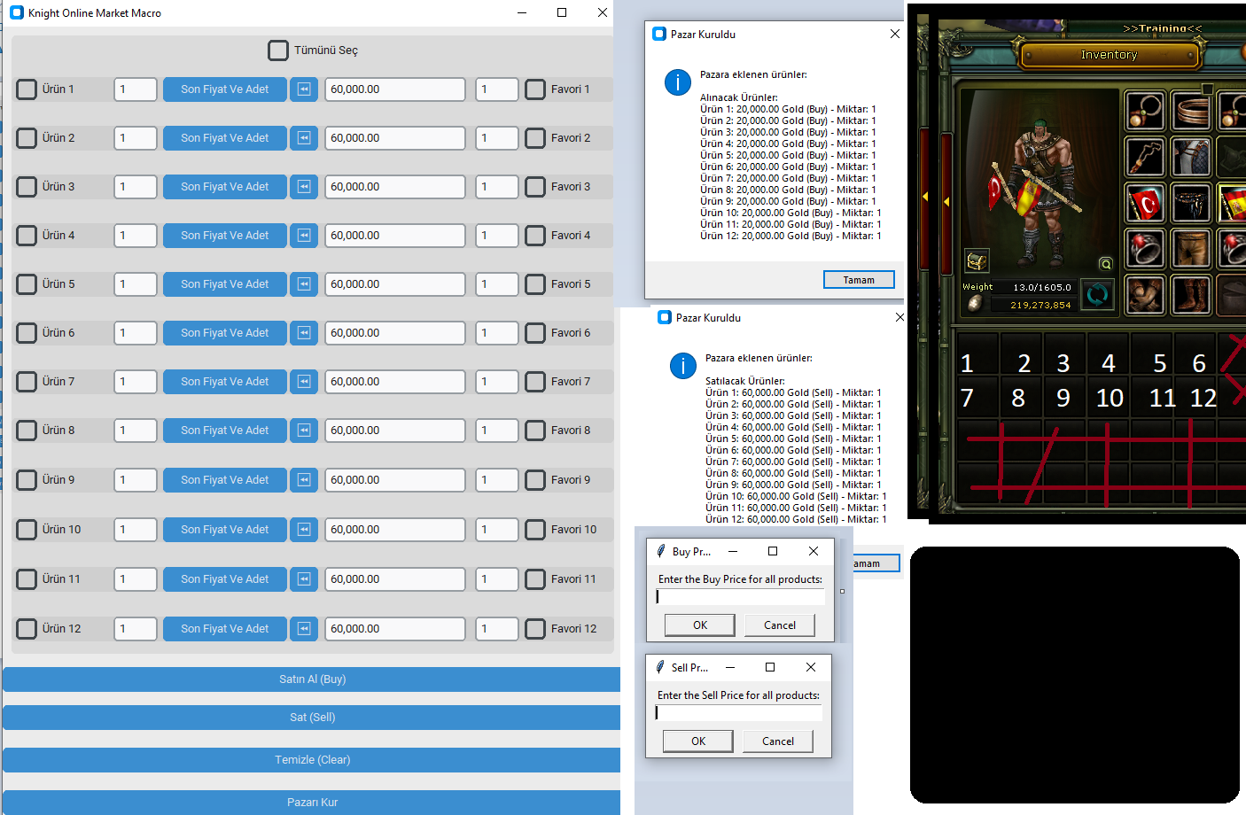The width and height of the screenshot is (1246, 815).
Task: Click Cancel in the Sell Price dialog
Action: coord(778,741)
